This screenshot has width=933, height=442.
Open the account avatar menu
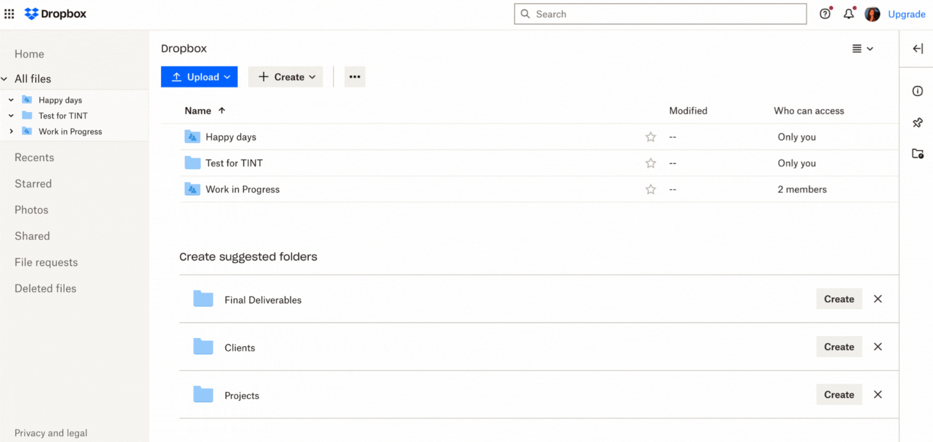(x=872, y=14)
